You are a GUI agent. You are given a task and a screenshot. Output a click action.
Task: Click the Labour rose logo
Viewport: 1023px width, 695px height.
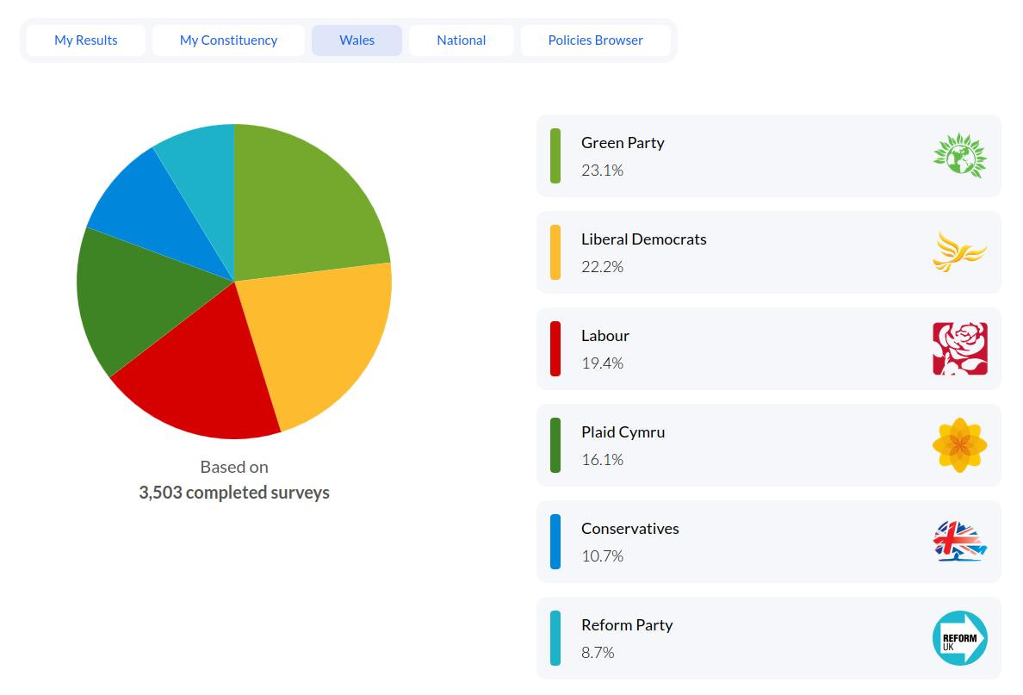coord(960,349)
